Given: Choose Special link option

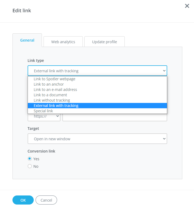Looking at the screenshot, I should pos(43,111).
